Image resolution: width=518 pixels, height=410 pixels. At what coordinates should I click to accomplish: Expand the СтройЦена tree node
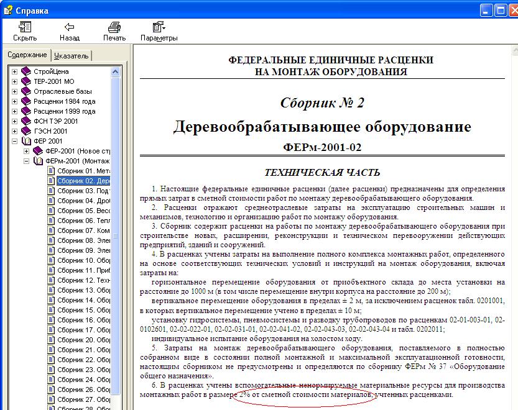click(14, 71)
